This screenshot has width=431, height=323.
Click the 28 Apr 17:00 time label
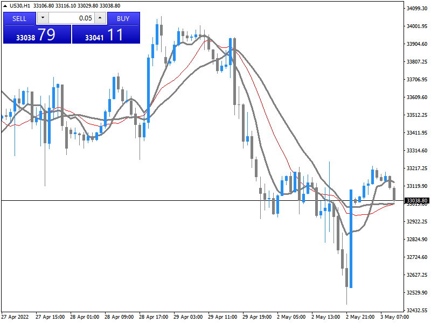pos(154,317)
